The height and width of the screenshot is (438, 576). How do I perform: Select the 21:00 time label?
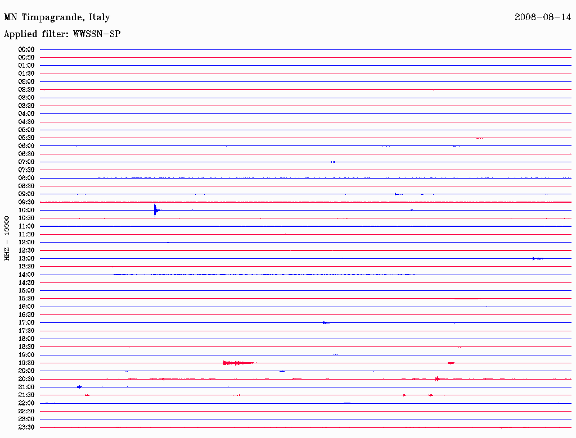[x=26, y=387]
